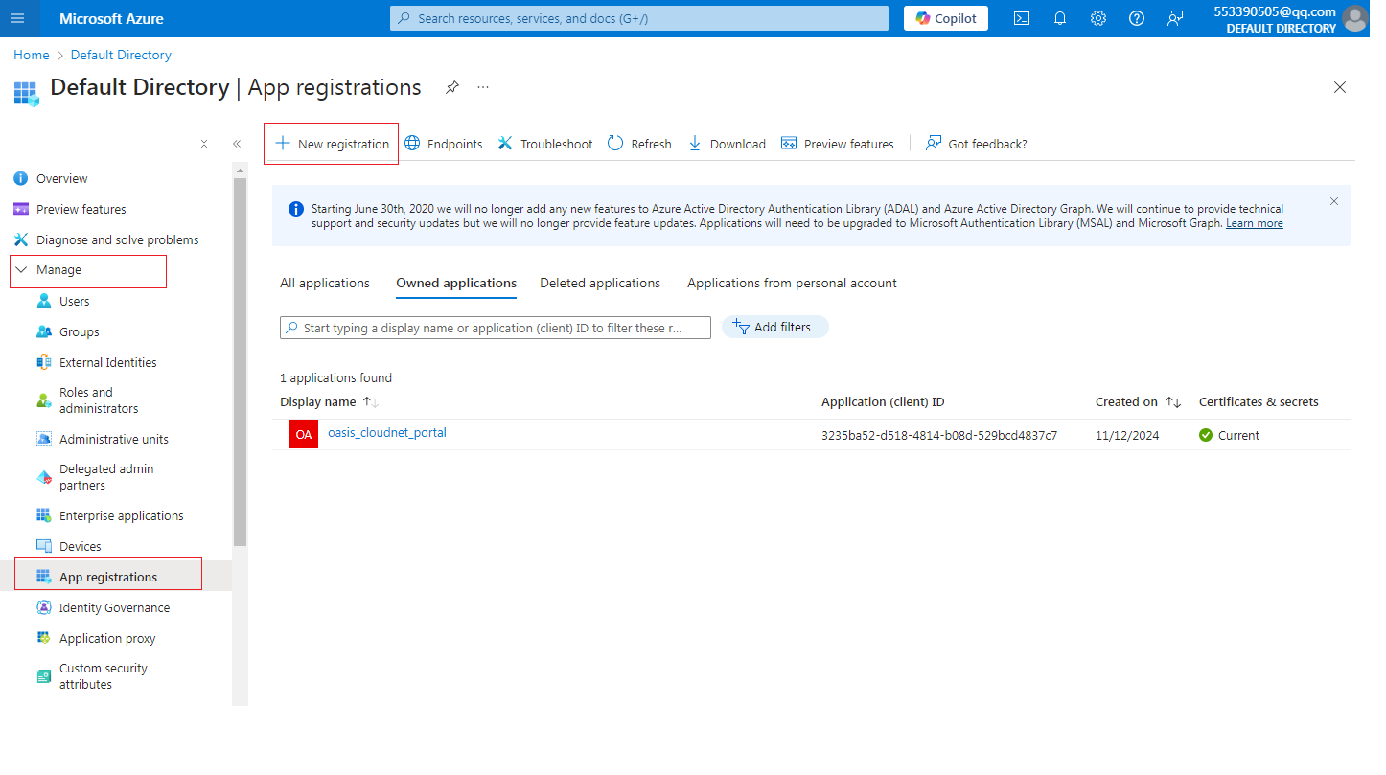Open Identity Governance in sidebar
The width and height of the screenshot is (1386, 775).
pos(116,607)
